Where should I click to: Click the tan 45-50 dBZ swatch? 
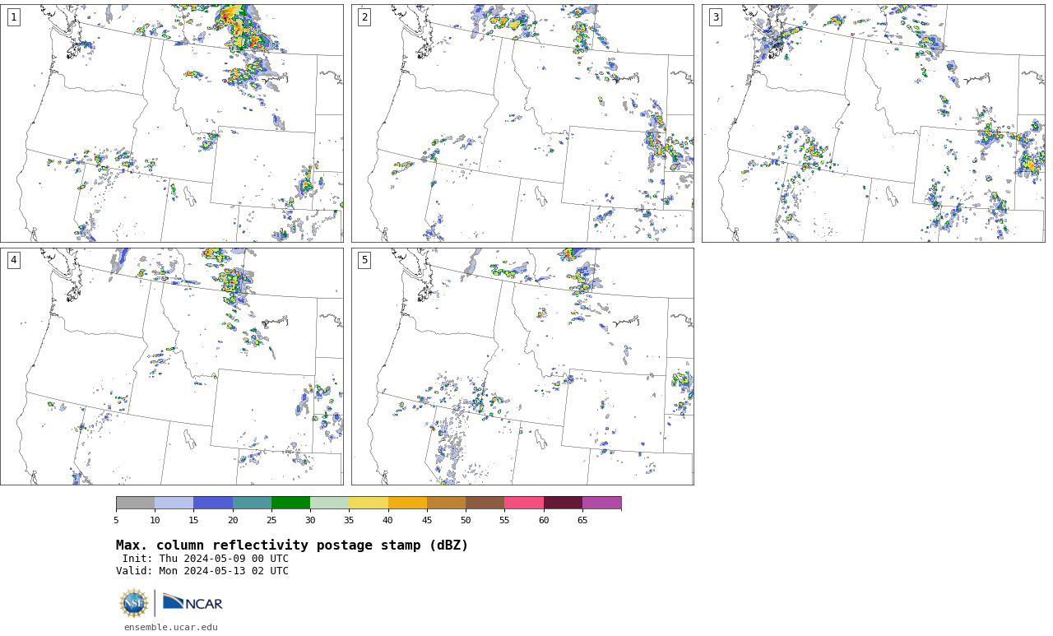[x=446, y=503]
